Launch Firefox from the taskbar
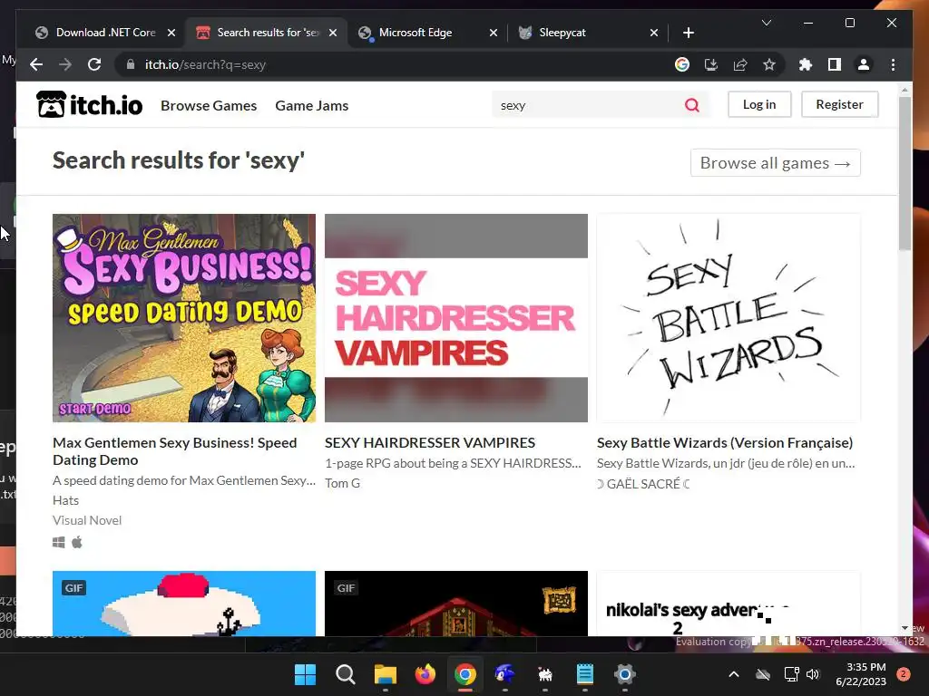Viewport: 929px width, 696px height. (x=425, y=674)
